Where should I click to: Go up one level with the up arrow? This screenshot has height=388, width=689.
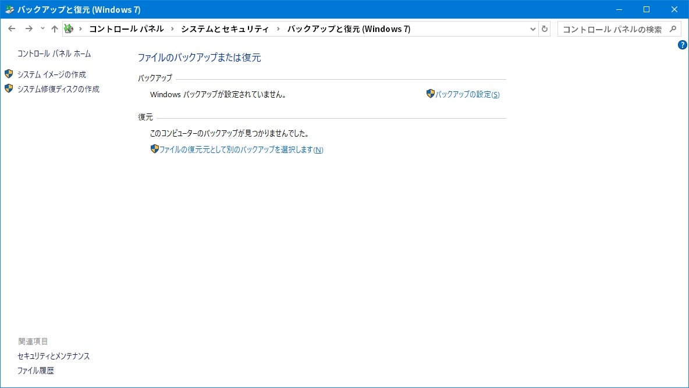(55, 29)
